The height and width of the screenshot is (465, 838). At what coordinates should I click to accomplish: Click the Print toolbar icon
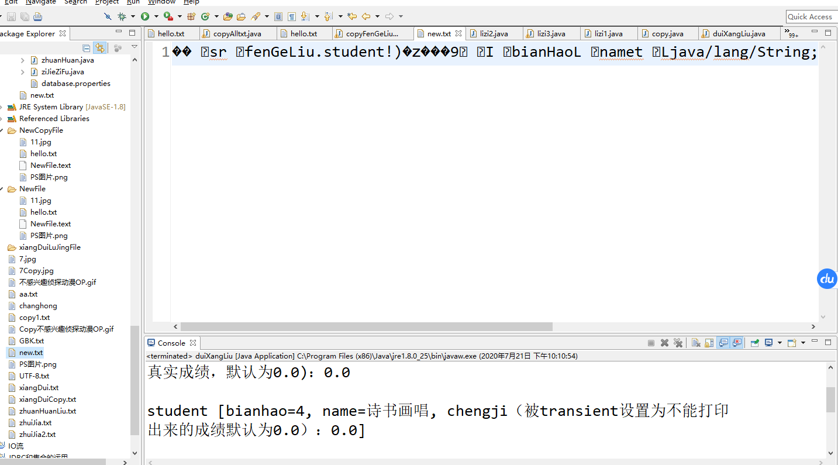pos(37,16)
